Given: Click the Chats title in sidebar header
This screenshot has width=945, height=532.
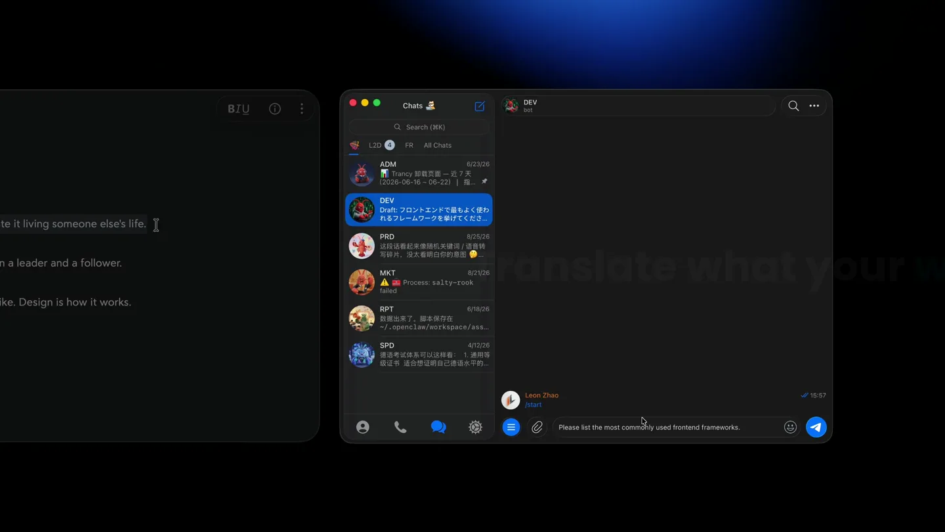Looking at the screenshot, I should [413, 106].
